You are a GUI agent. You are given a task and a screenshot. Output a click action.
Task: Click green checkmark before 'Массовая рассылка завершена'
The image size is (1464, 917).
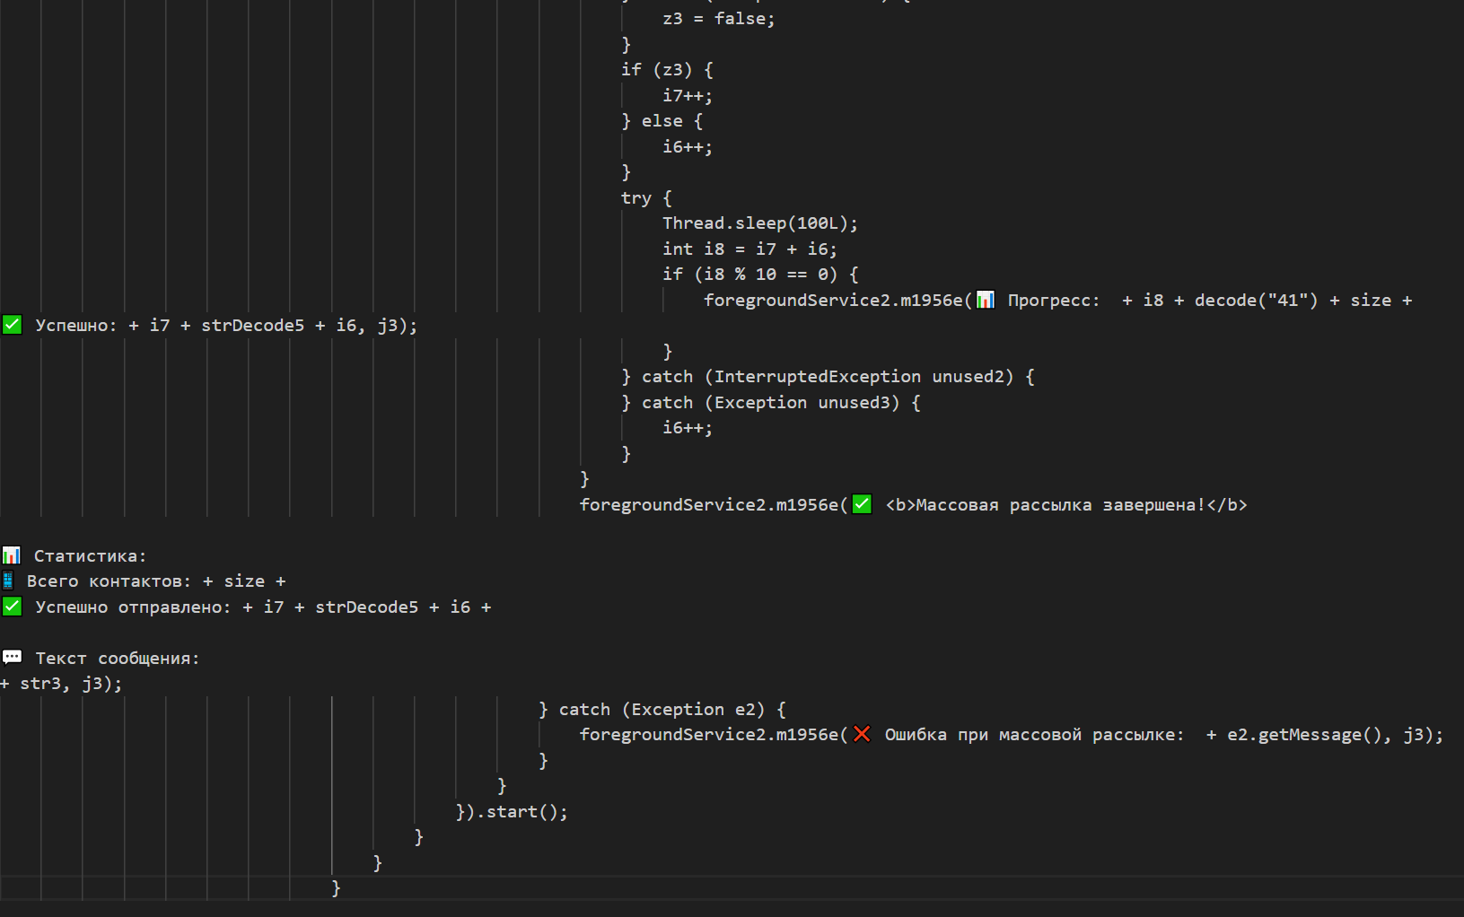862,504
